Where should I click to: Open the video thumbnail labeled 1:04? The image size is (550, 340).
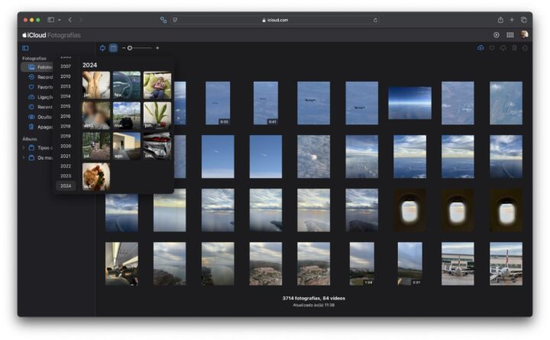361,264
